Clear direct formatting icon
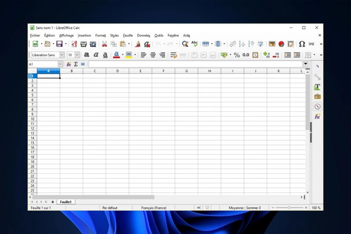 click(x=147, y=44)
